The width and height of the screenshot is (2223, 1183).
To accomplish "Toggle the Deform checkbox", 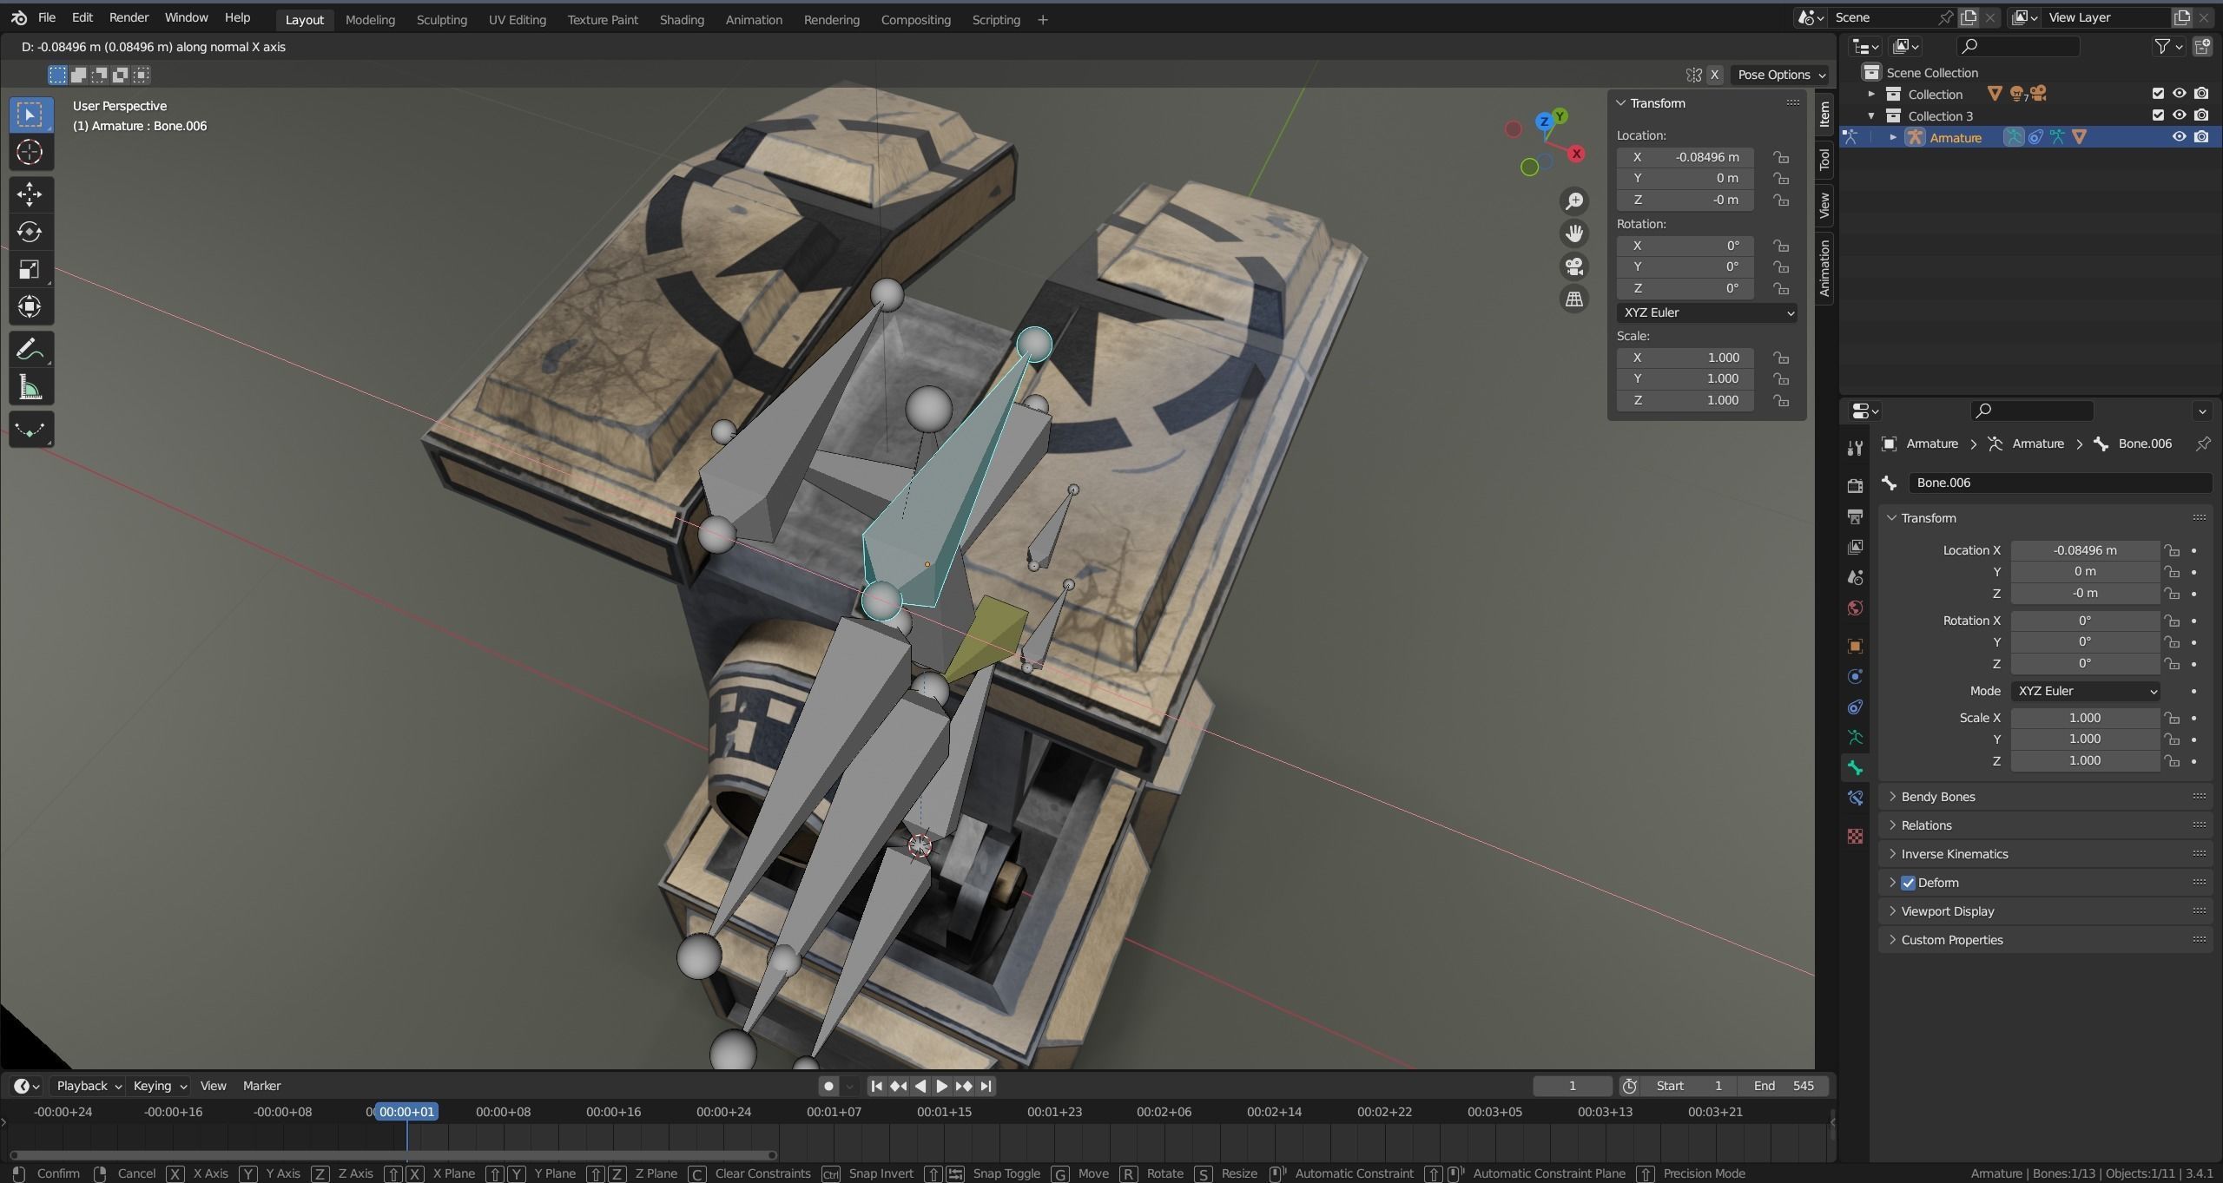I will pos(1908,883).
